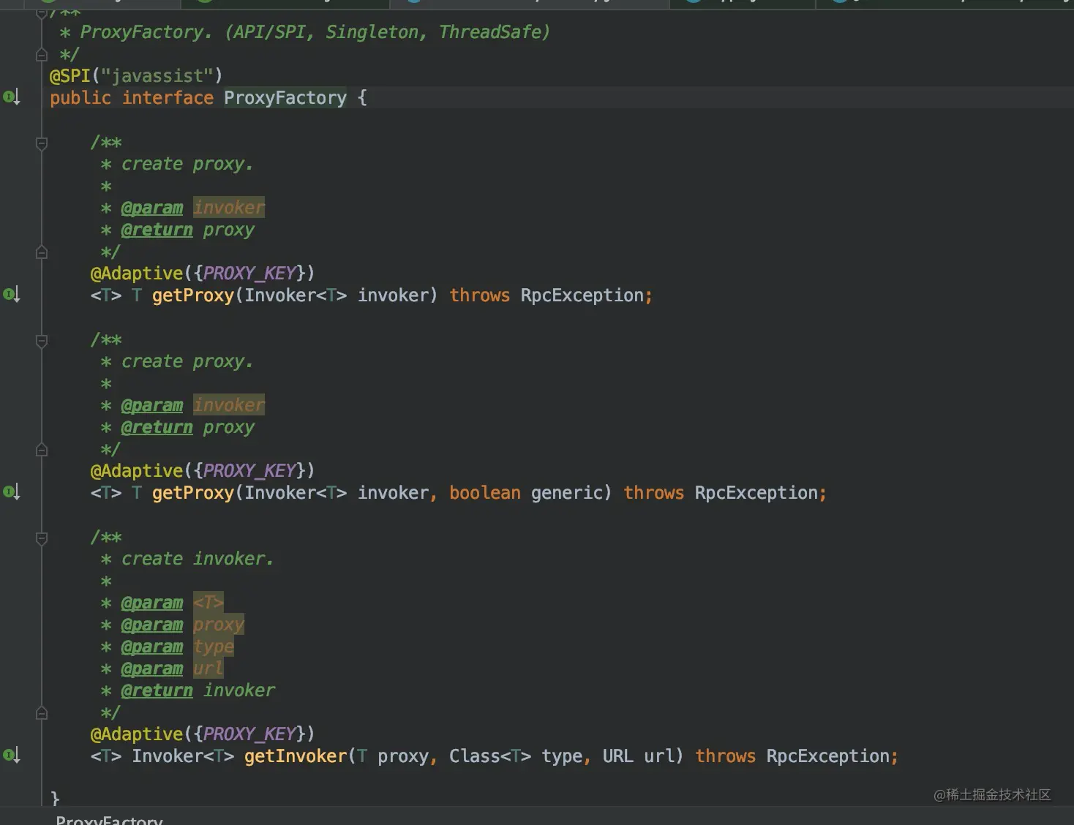Click the gutter icon beside getInvoker method
This screenshot has height=825, width=1074.
12,755
